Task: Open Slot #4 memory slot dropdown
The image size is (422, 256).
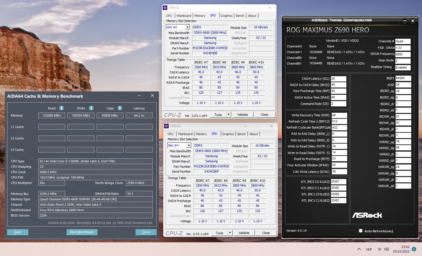Action: [189, 145]
